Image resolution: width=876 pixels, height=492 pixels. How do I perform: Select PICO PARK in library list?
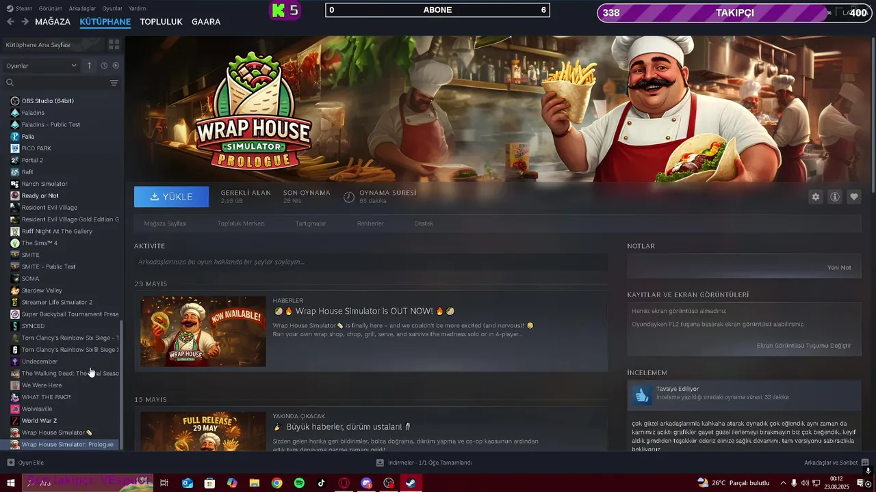point(36,148)
